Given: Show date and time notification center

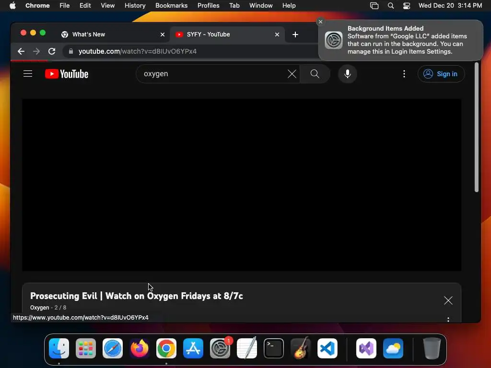Looking at the screenshot, I should point(450,6).
